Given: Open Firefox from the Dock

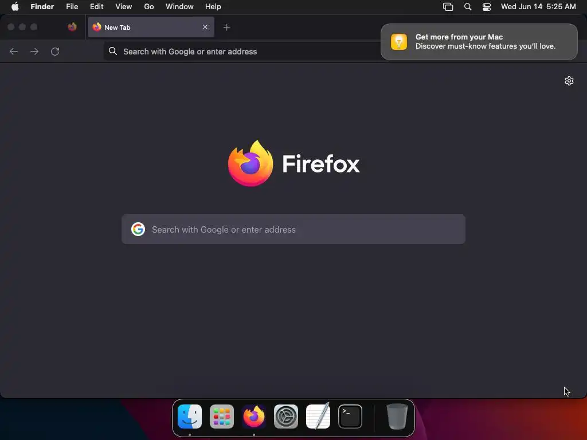Looking at the screenshot, I should pyautogui.click(x=254, y=417).
